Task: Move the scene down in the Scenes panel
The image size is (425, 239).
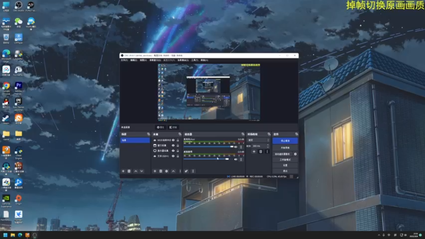Action: click(x=142, y=171)
